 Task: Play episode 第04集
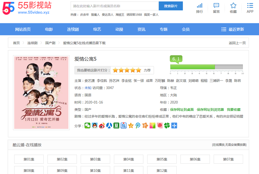[128, 159]
